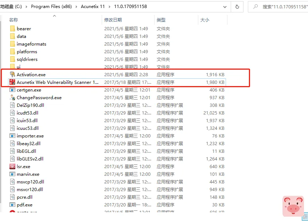
Task: Select the certgen.exe file icon
Action: (12, 90)
